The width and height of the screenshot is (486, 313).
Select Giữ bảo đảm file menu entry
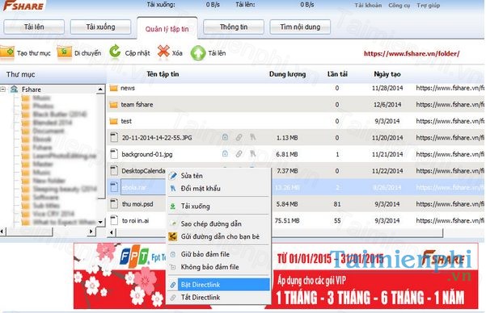(x=205, y=254)
